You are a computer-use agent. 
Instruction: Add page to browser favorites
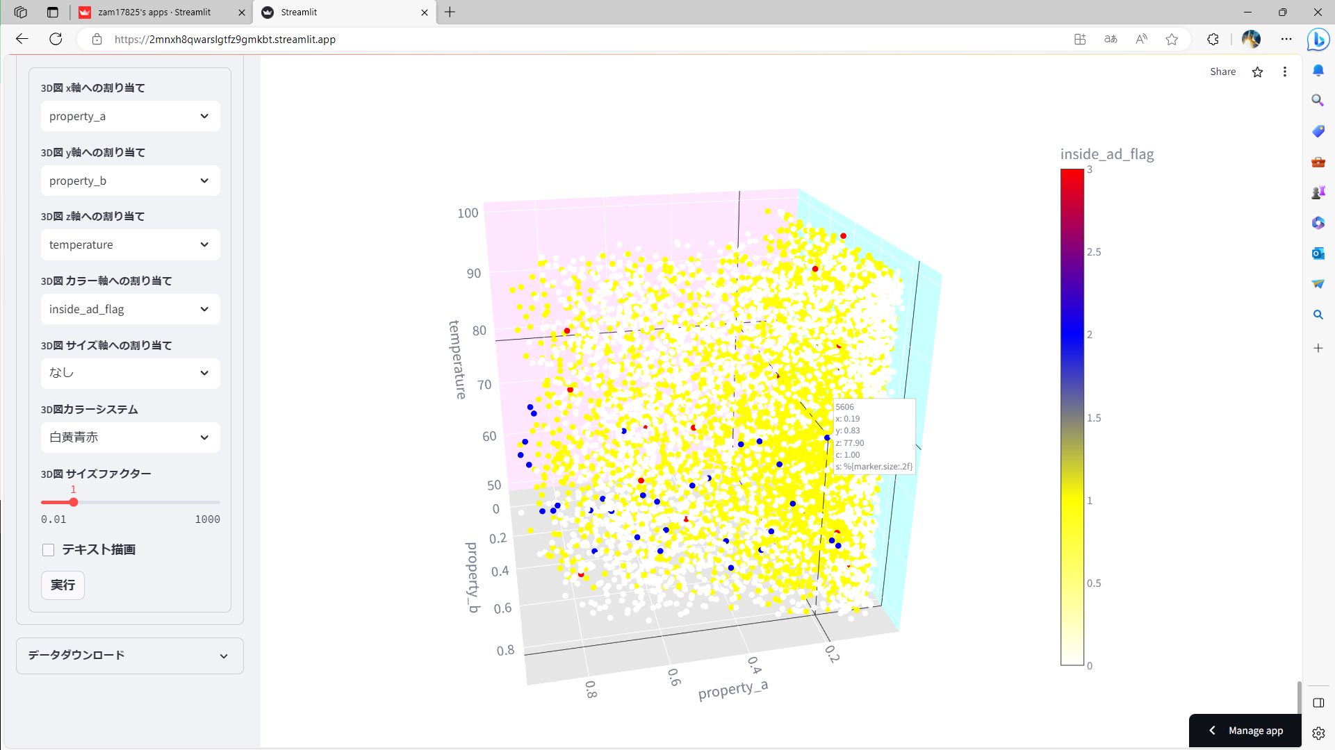tap(1172, 40)
